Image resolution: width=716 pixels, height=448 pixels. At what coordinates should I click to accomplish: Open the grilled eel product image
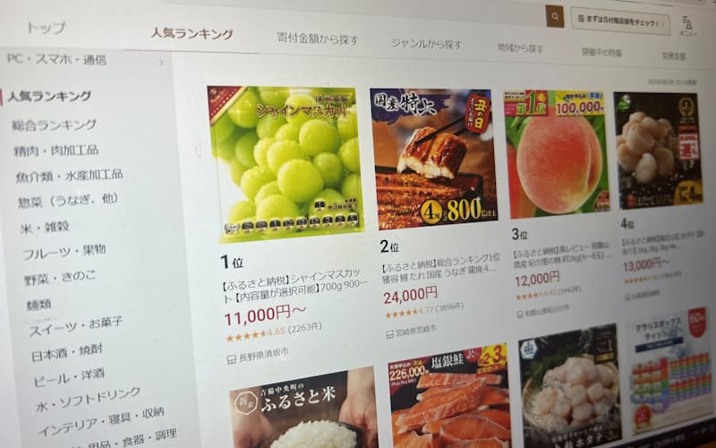pyautogui.click(x=433, y=159)
